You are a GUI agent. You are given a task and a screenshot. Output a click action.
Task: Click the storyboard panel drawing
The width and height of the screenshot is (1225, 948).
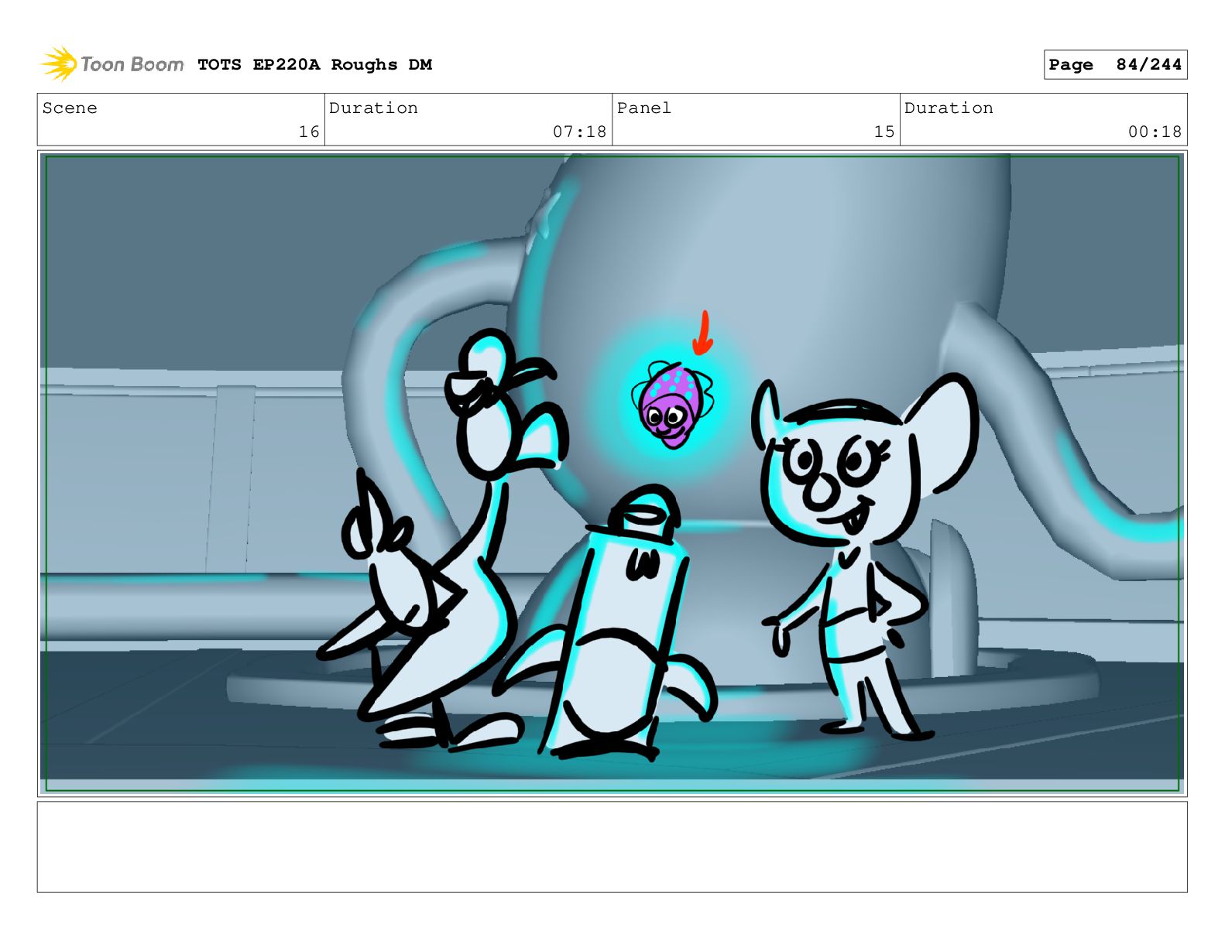pyautogui.click(x=612, y=474)
